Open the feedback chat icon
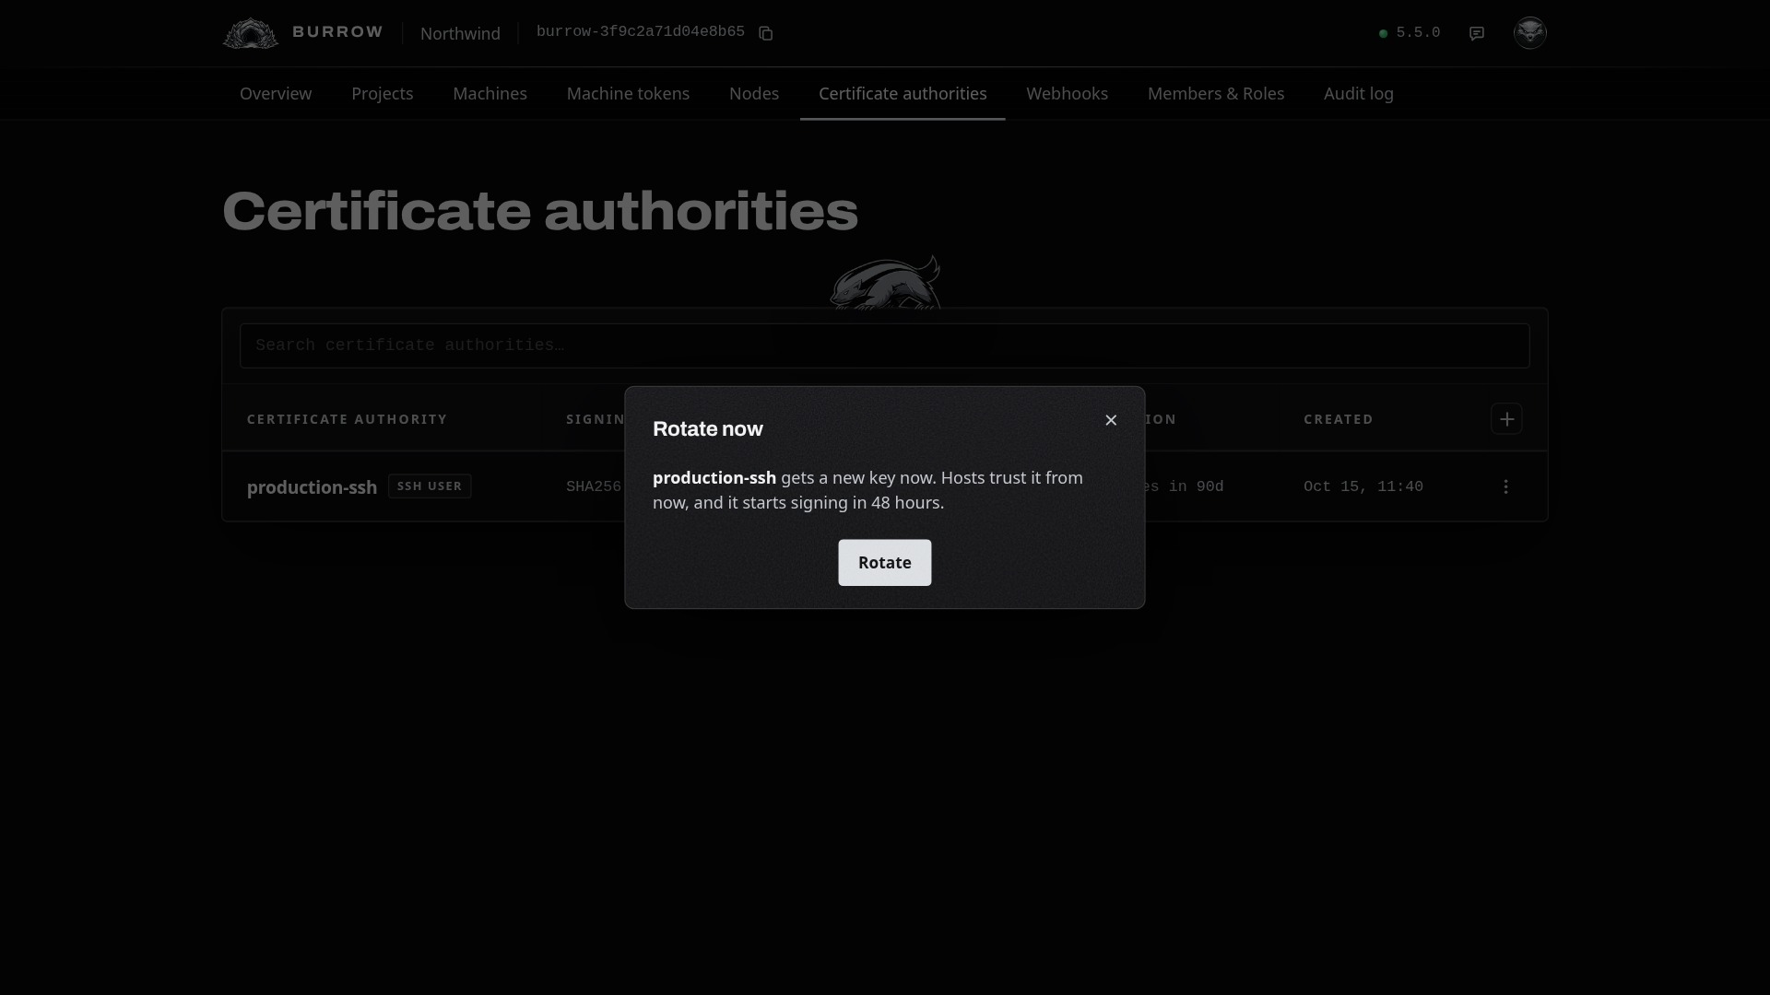The width and height of the screenshot is (1770, 995). coord(1477,33)
